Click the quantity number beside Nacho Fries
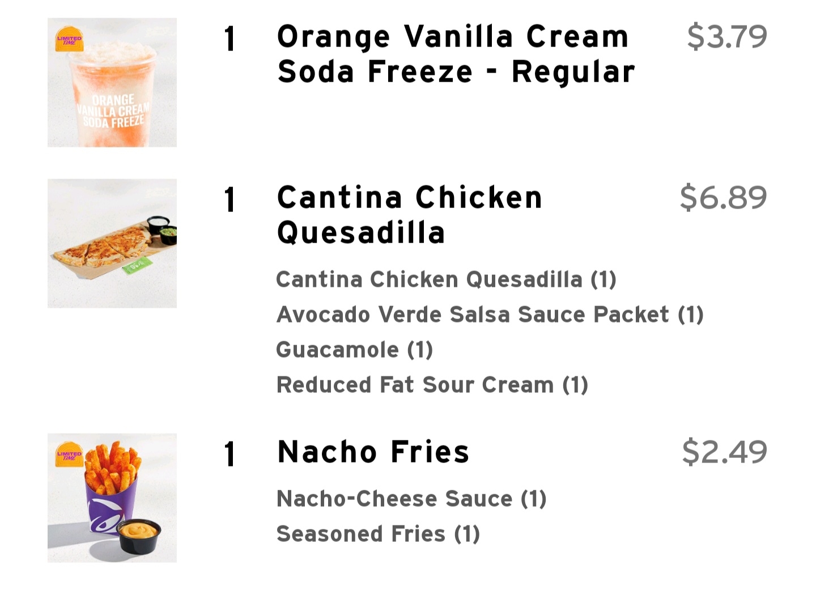 click(229, 454)
